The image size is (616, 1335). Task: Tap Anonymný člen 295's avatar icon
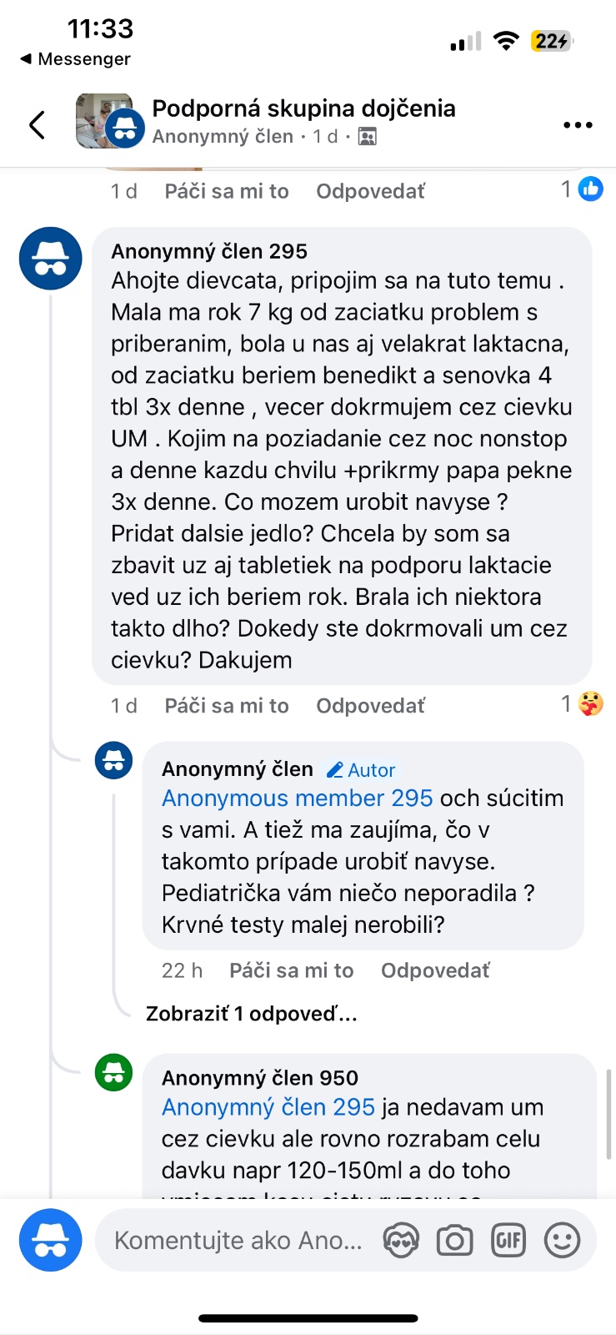pos(51,259)
